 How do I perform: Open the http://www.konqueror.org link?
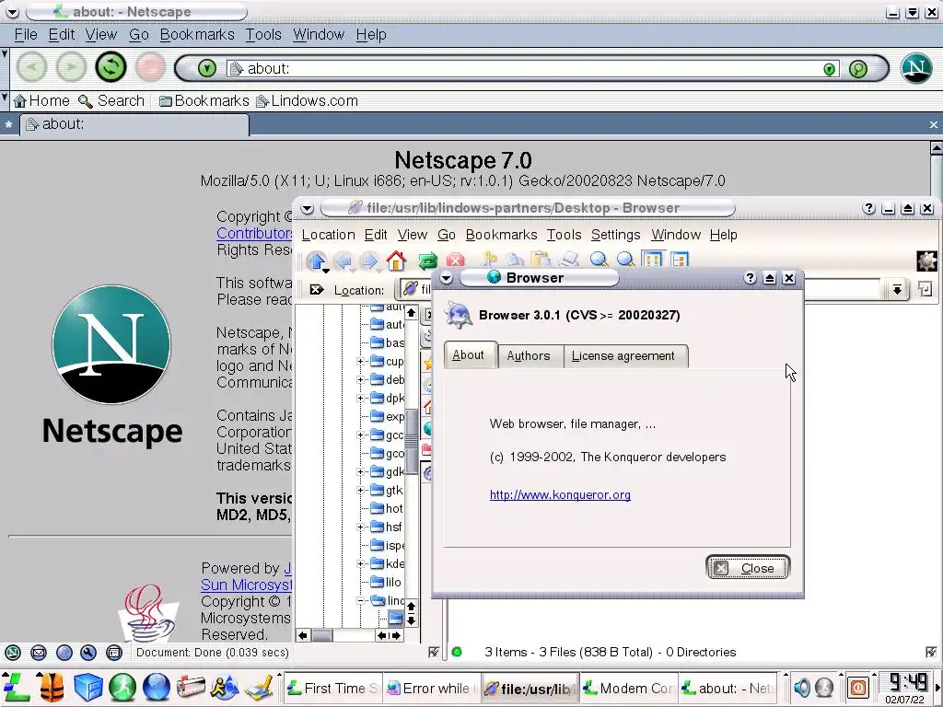[560, 494]
